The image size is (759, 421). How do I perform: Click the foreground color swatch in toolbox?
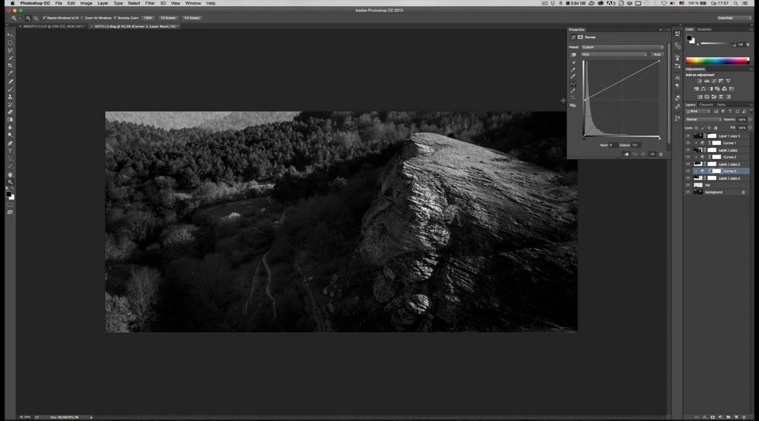pos(9,194)
